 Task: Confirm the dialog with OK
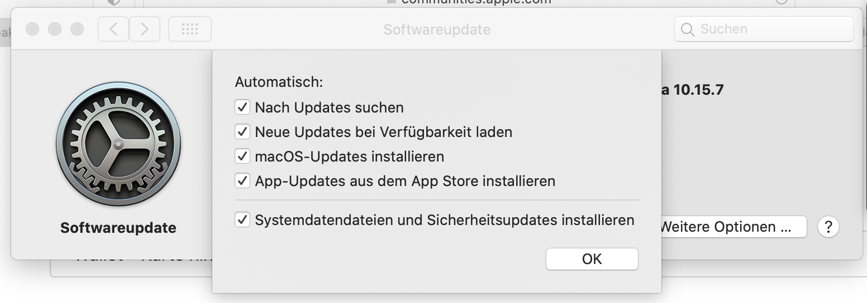click(592, 259)
